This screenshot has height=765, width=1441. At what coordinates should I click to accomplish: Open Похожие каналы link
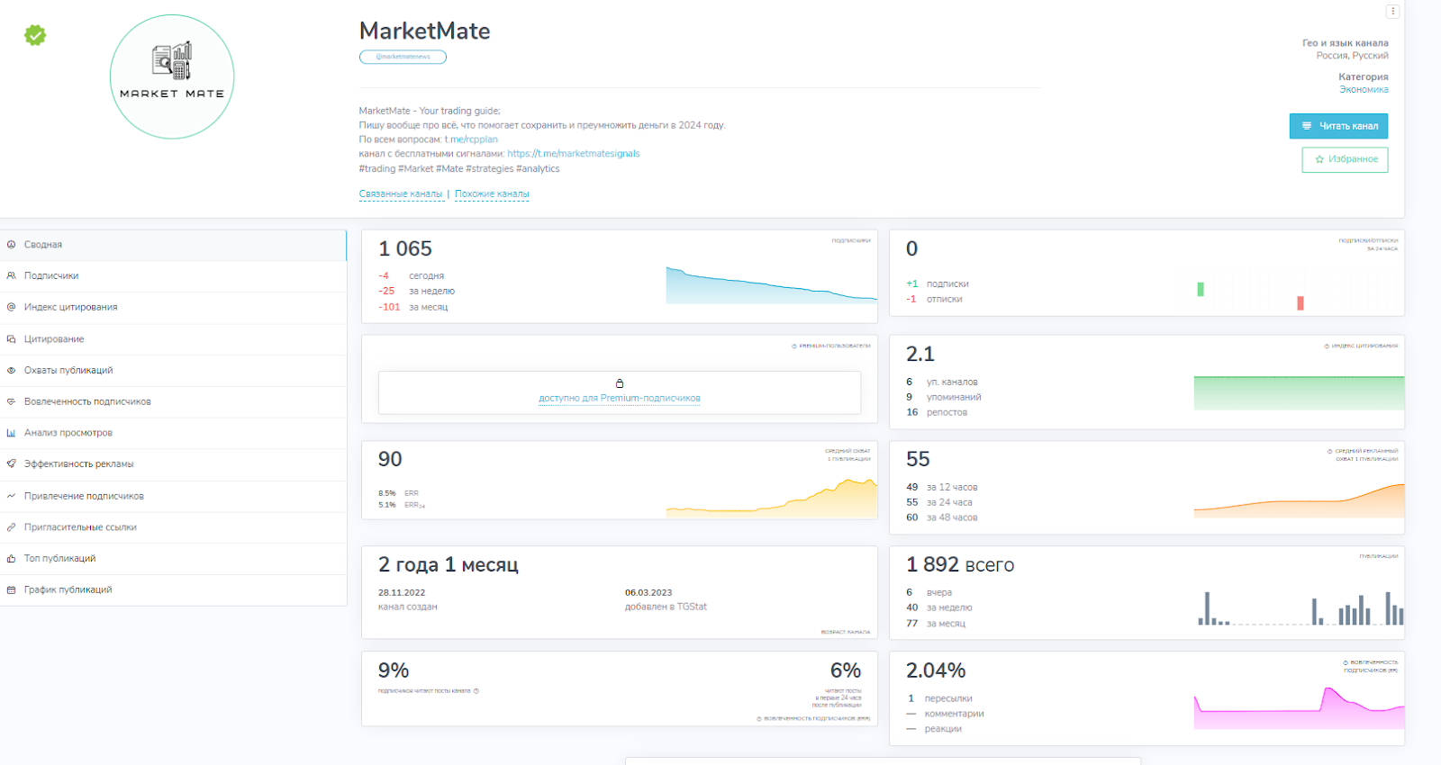click(x=492, y=193)
